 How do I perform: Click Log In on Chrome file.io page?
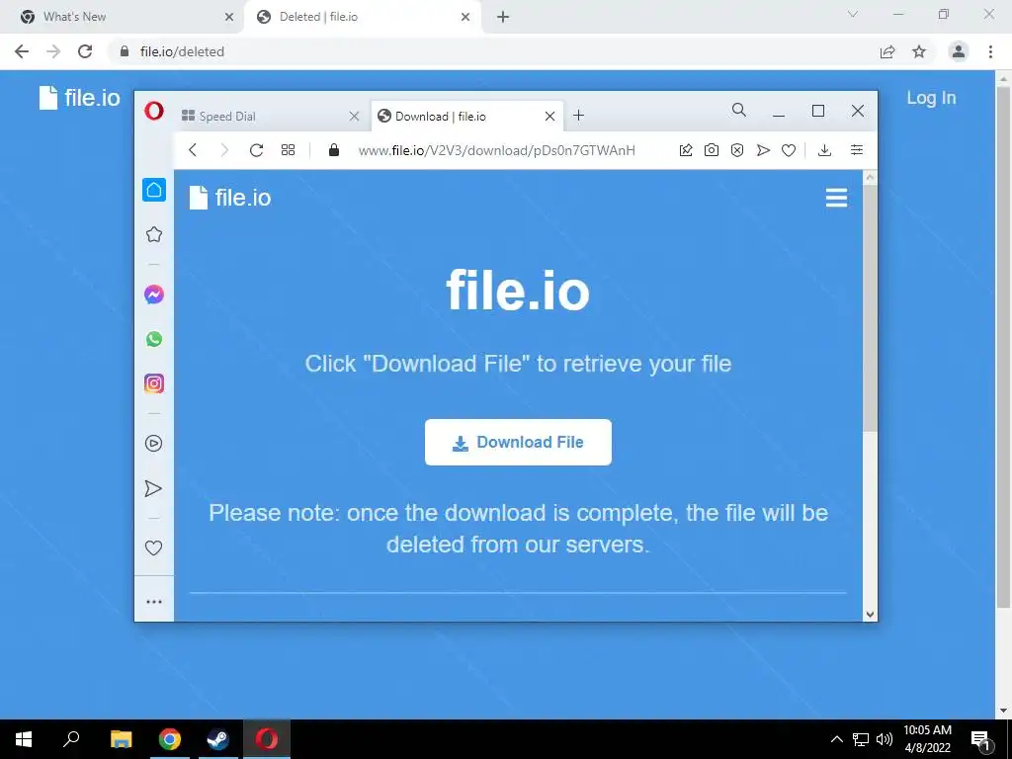coord(931,98)
